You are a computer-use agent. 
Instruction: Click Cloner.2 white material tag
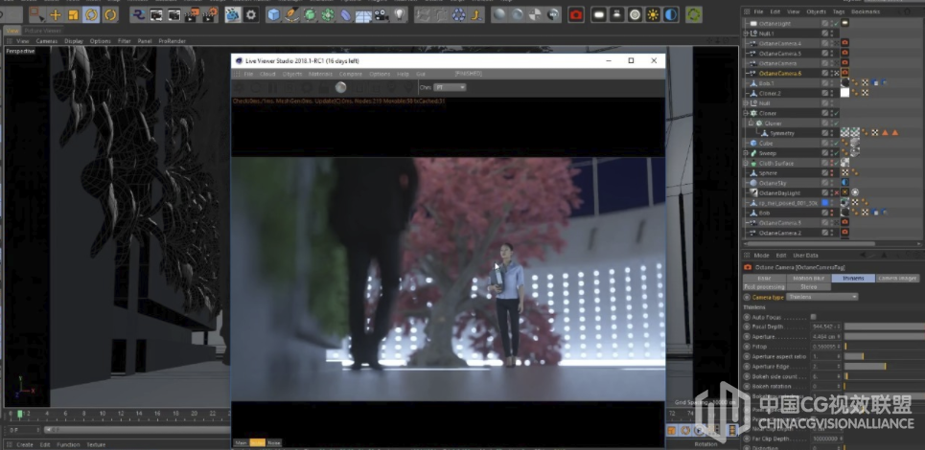[x=844, y=93]
